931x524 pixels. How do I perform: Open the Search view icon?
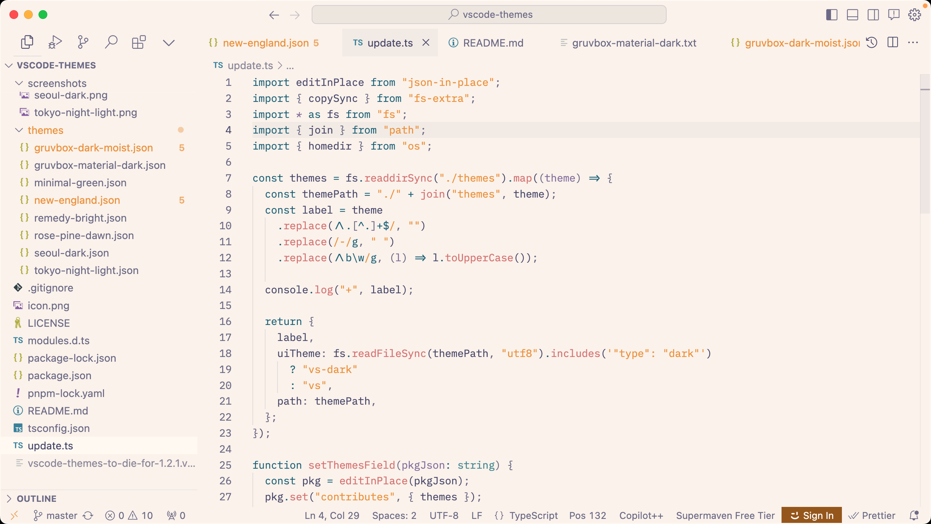(111, 42)
